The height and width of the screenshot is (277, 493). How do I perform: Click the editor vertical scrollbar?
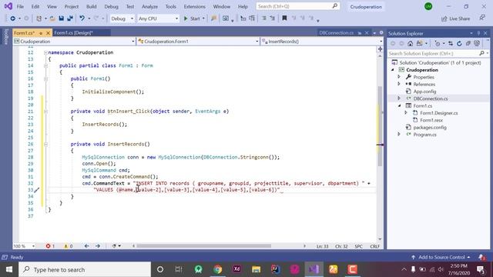[x=380, y=125]
